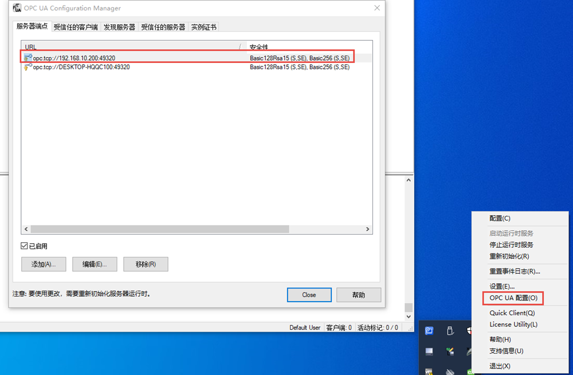
Task: Click the security cell of the 192.168.10.200 row
Action: 300,58
